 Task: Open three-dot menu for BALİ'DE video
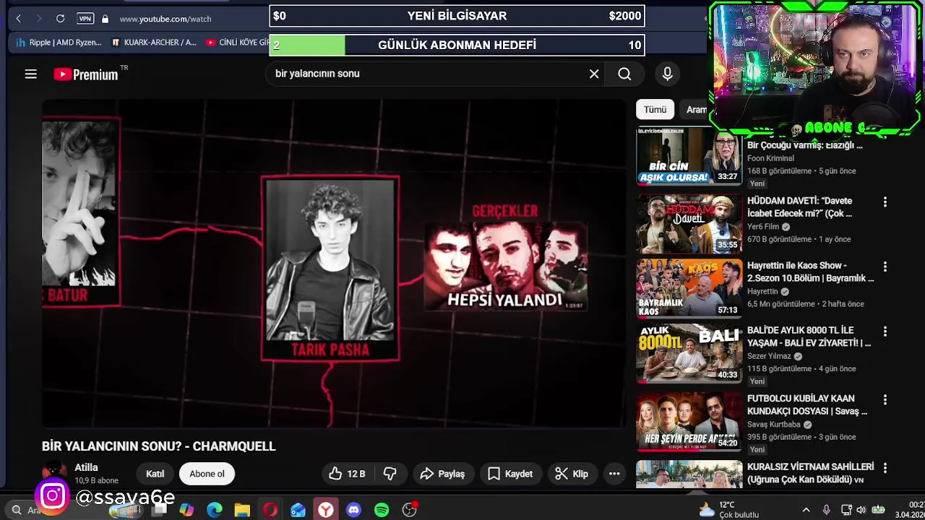tap(885, 331)
